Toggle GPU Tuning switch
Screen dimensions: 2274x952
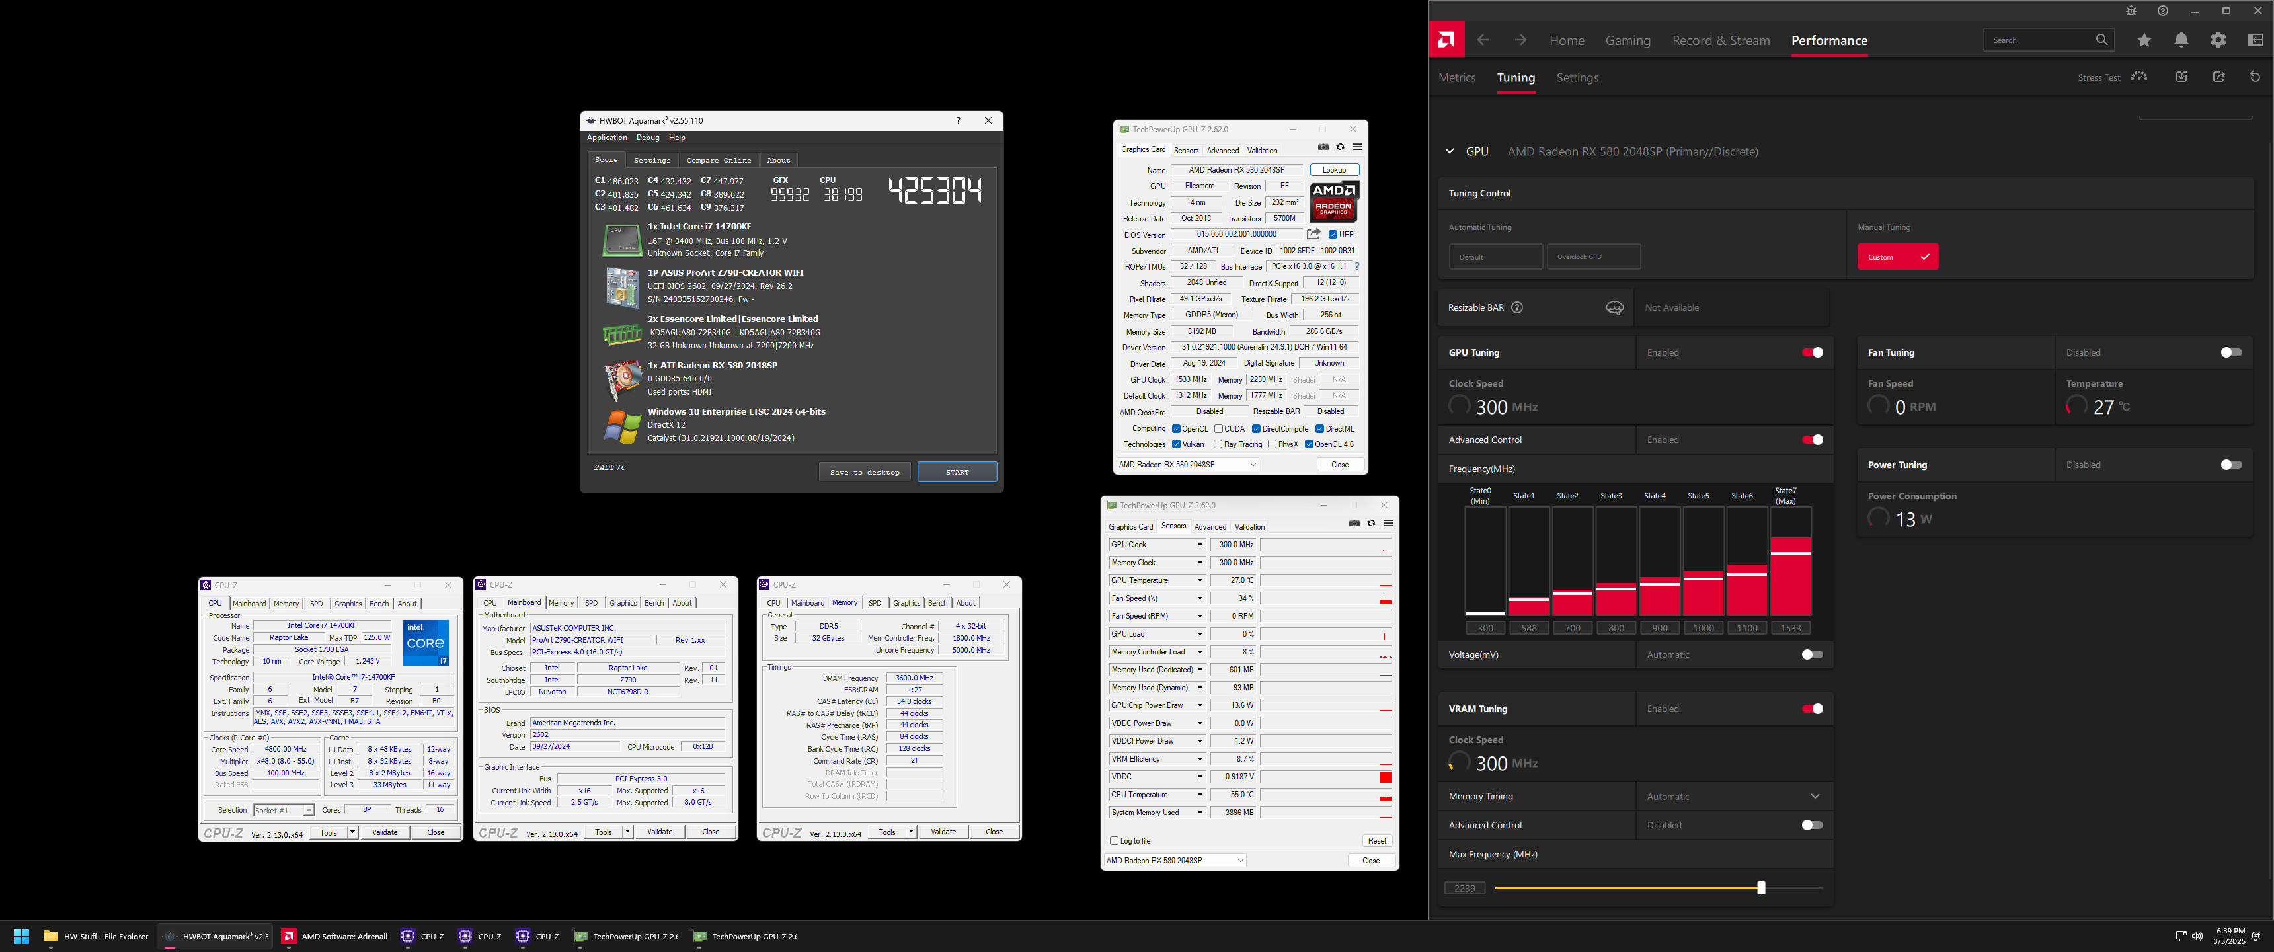(1813, 352)
